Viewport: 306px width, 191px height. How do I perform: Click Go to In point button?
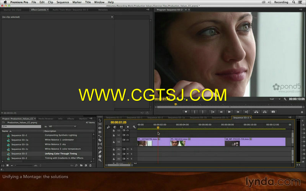pos(213,112)
